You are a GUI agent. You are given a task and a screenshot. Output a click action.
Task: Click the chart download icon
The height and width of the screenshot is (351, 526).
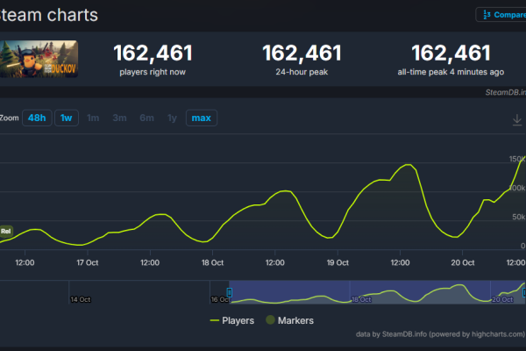(517, 118)
